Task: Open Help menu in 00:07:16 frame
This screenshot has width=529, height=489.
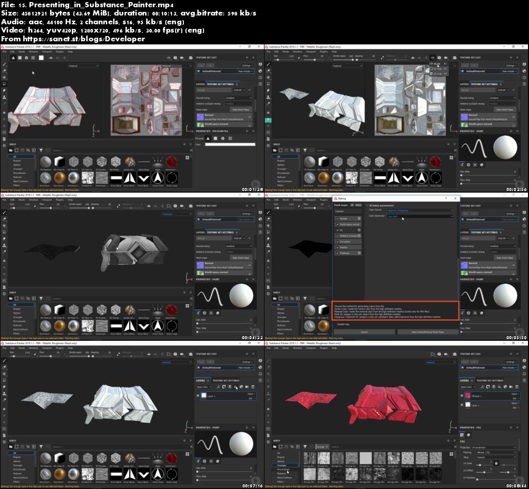Action: [70, 348]
